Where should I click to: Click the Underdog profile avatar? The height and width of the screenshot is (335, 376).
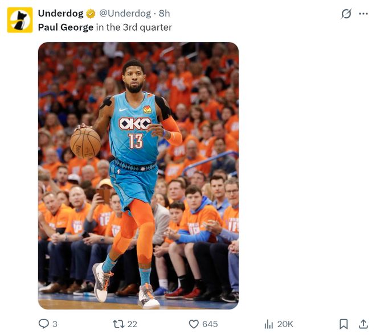[x=20, y=20]
